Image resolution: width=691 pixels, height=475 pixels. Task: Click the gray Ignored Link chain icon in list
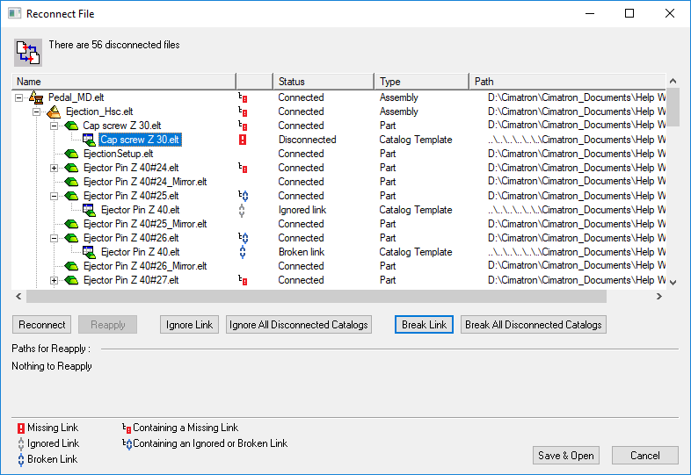(x=242, y=211)
